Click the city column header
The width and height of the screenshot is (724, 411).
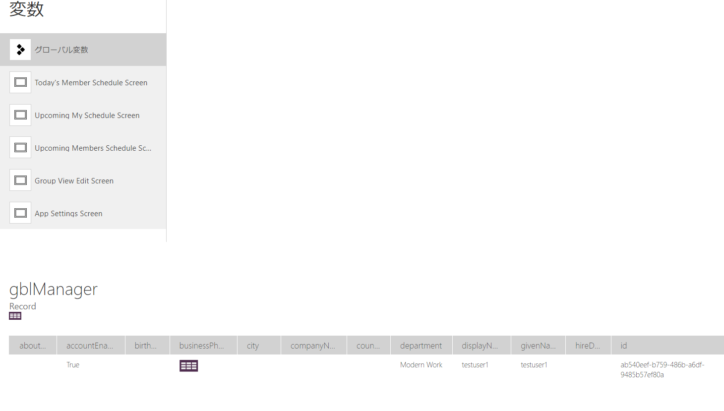[x=259, y=346]
